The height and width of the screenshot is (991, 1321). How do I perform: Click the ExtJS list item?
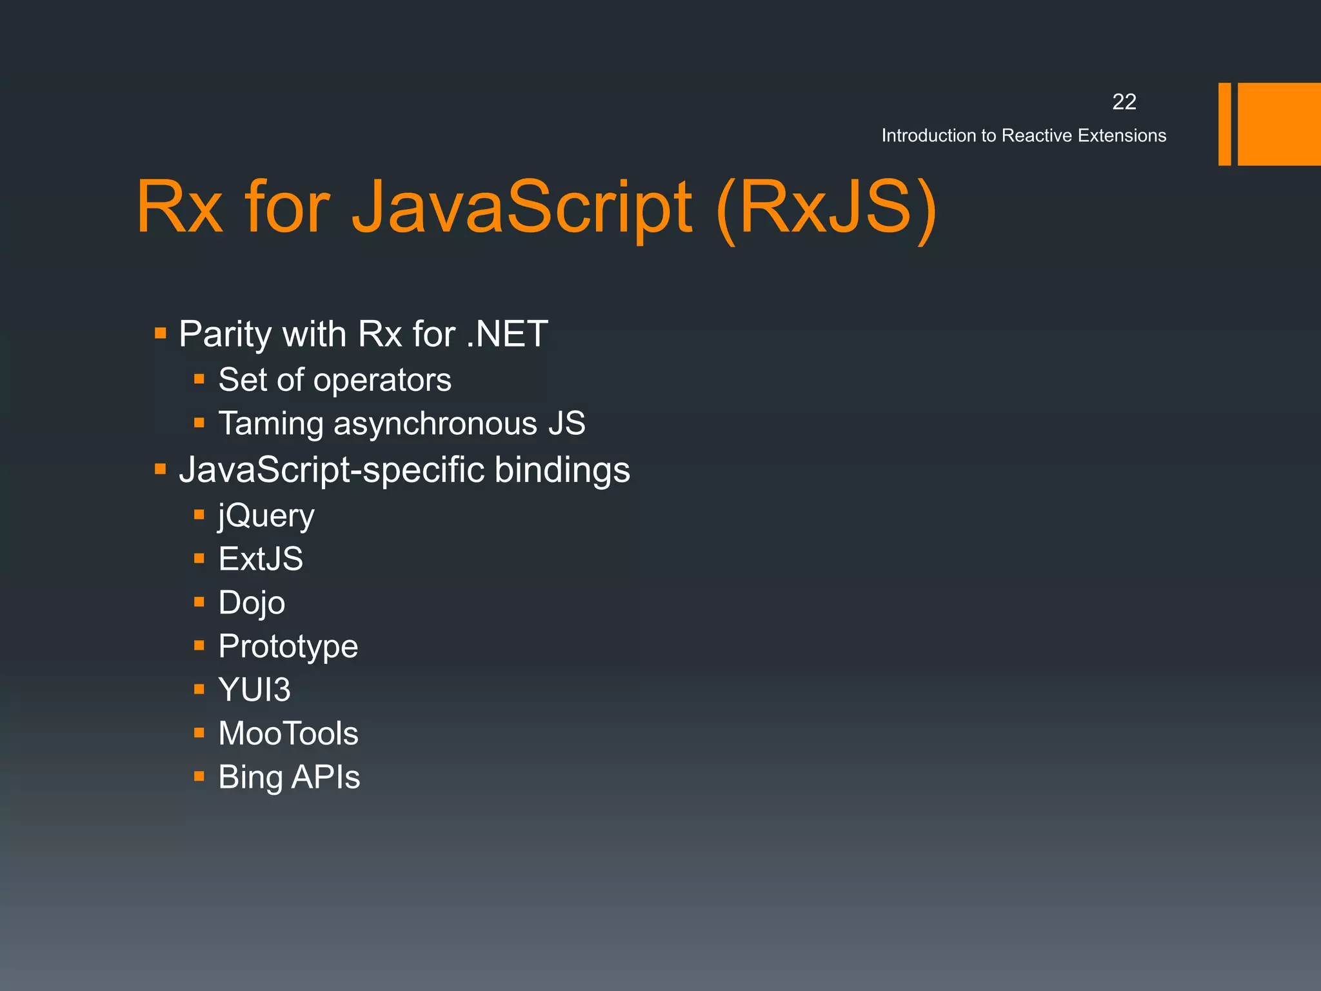(260, 559)
